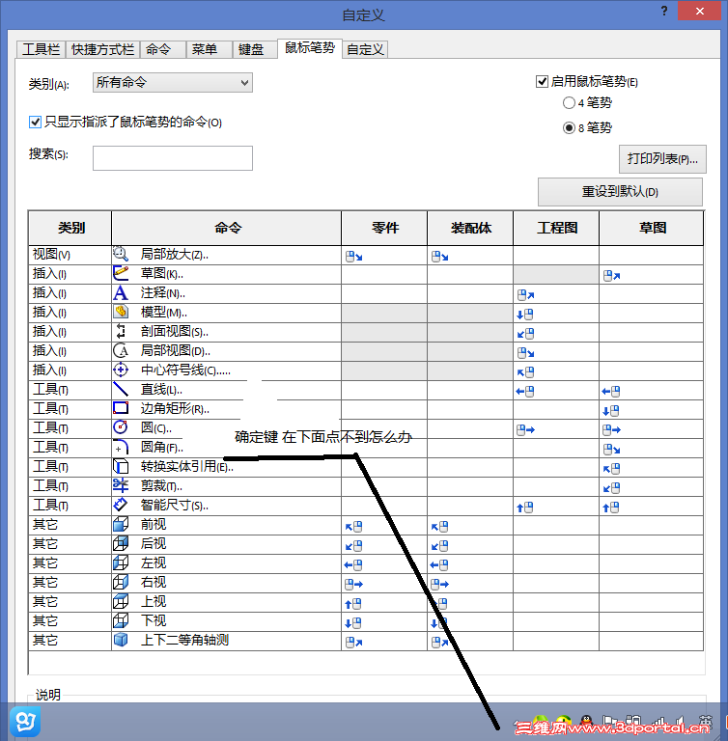This screenshot has height=741, width=728.
Task: Close the 自定义 dialog
Action: point(699,11)
